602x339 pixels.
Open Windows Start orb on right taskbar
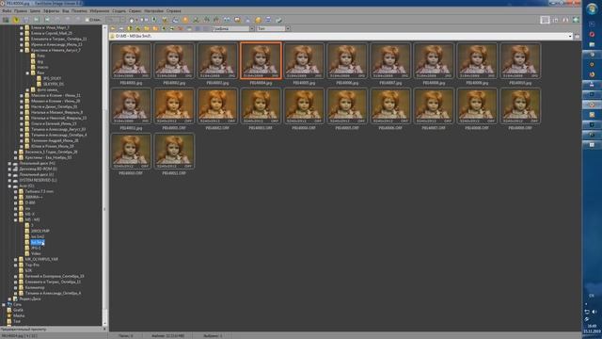592,8
